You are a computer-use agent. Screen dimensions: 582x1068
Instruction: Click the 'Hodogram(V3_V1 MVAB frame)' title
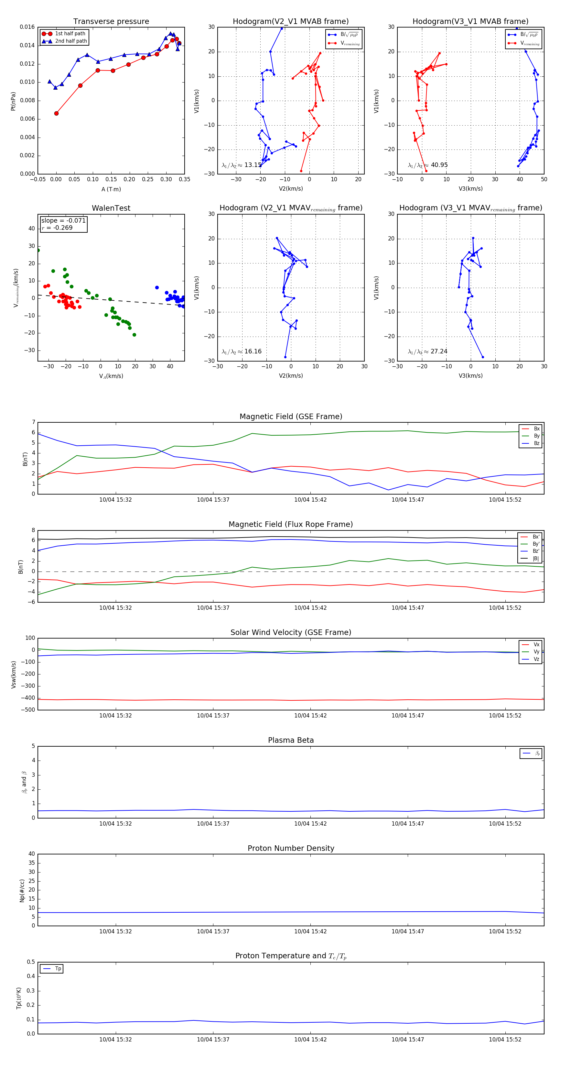coord(470,22)
